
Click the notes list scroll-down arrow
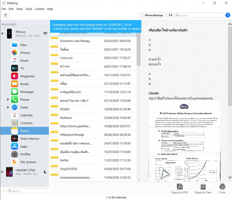click(x=139, y=179)
